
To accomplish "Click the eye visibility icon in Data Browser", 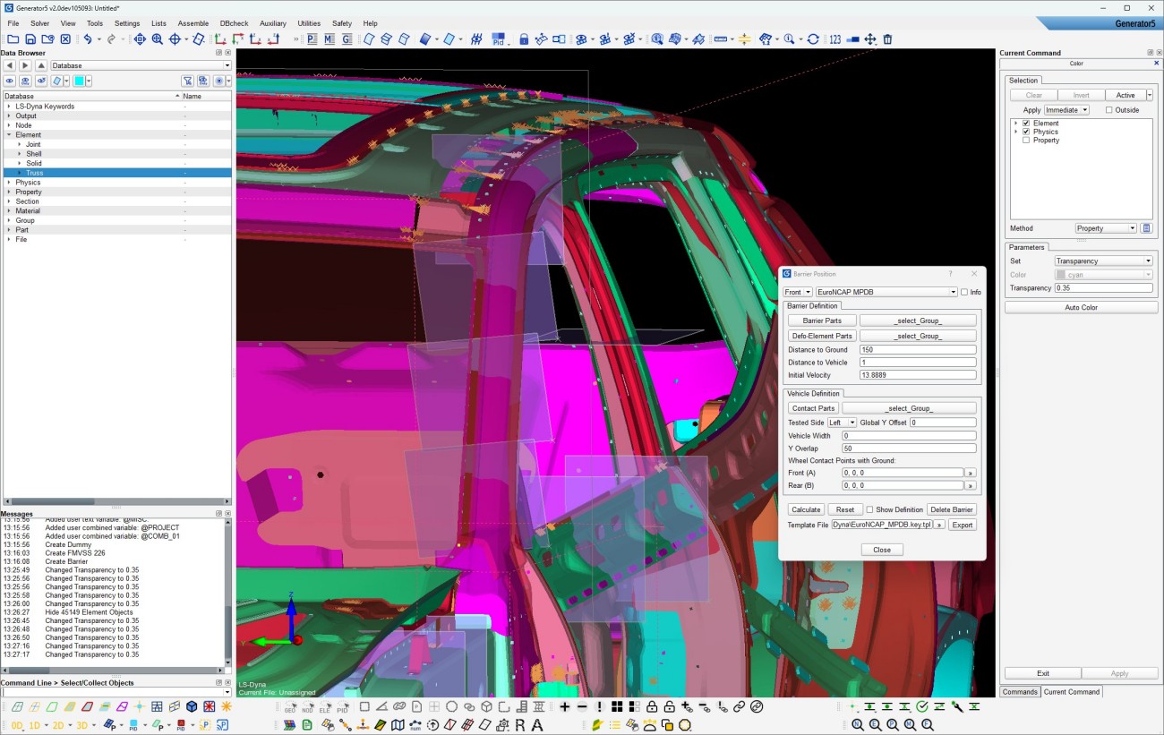I will [10, 81].
